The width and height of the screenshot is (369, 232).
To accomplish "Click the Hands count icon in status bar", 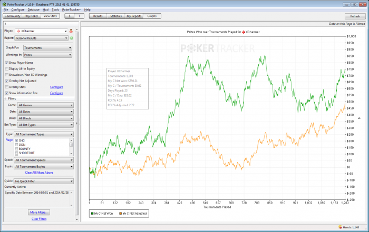I will point(340,227).
